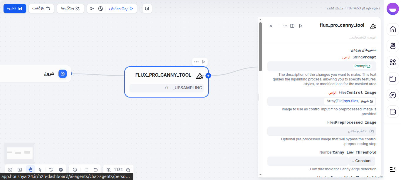Click the plus icon on the FLUX_PRO_CANNY_TOOL node
Viewport: 401px width, 180px height.
[208, 75]
